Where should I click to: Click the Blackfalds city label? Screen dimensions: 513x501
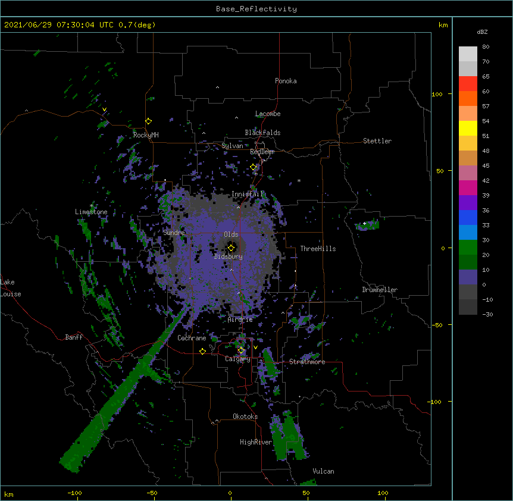click(x=262, y=133)
